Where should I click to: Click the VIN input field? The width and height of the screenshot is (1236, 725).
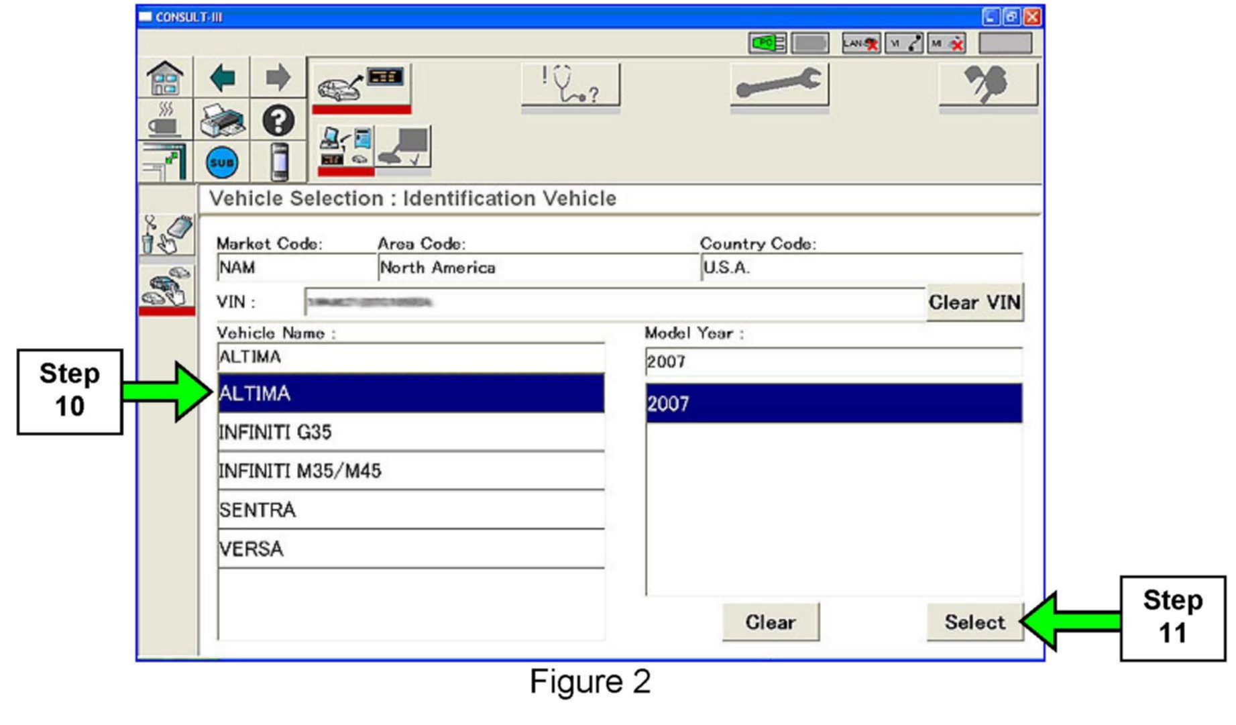coord(614,302)
